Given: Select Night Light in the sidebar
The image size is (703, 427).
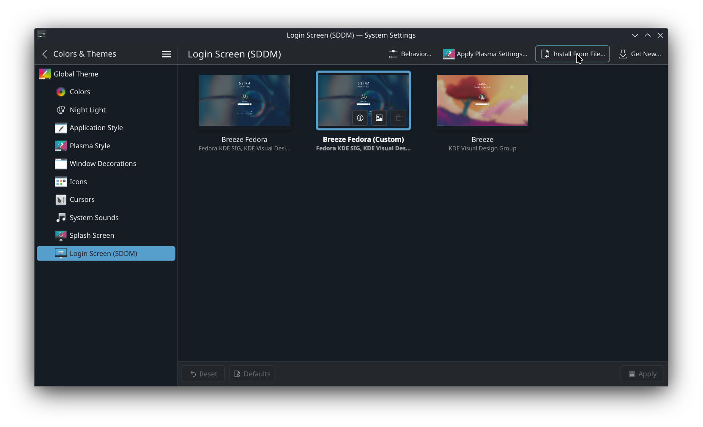Looking at the screenshot, I should pyautogui.click(x=106, y=110).
